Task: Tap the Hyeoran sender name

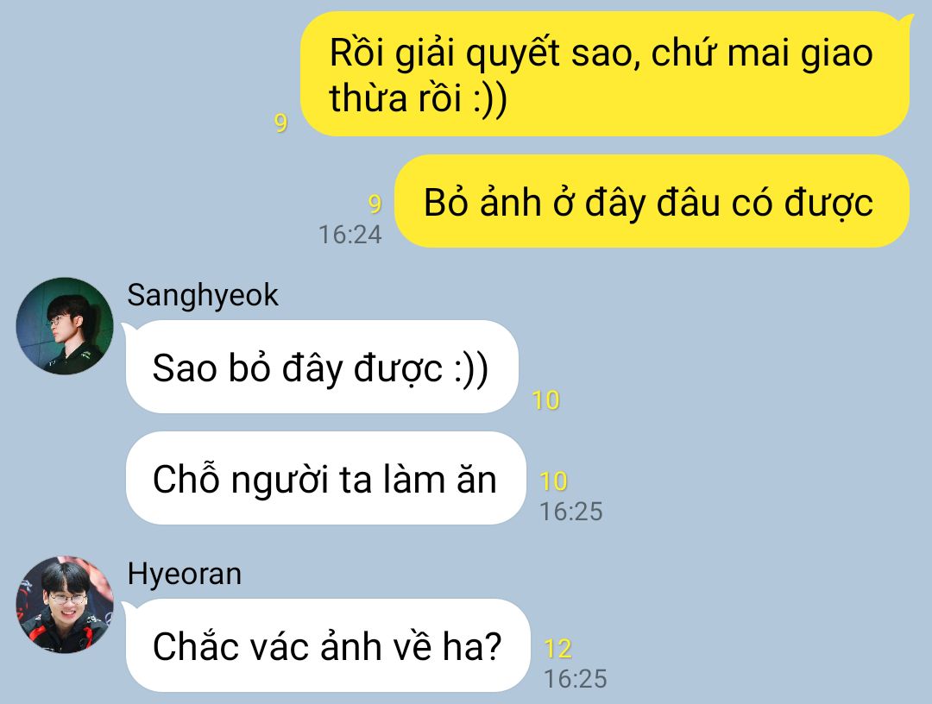Action: (185, 575)
